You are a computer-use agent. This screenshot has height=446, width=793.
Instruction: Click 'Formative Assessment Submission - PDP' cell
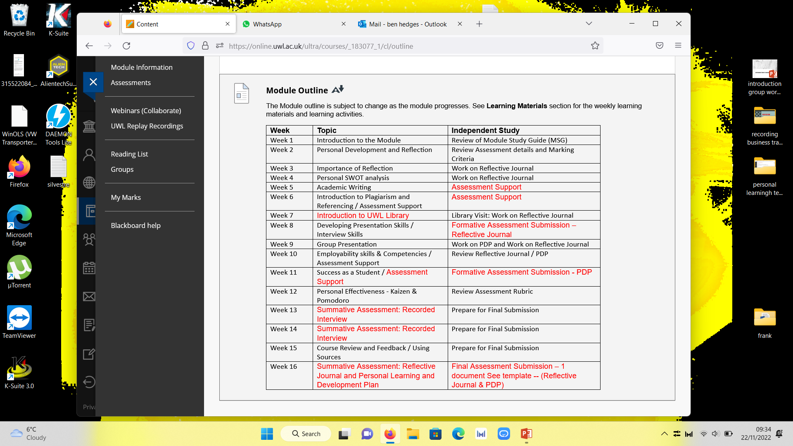point(522,272)
